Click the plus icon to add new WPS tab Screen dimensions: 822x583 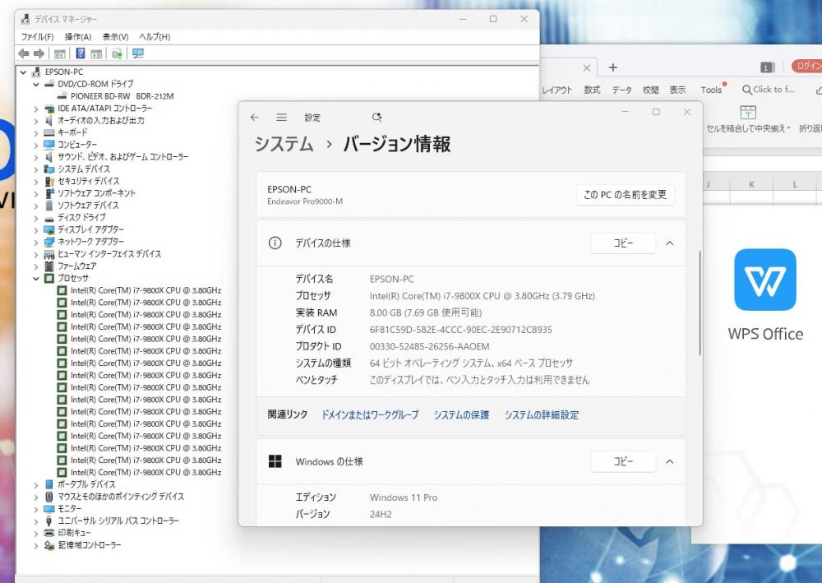pyautogui.click(x=613, y=67)
